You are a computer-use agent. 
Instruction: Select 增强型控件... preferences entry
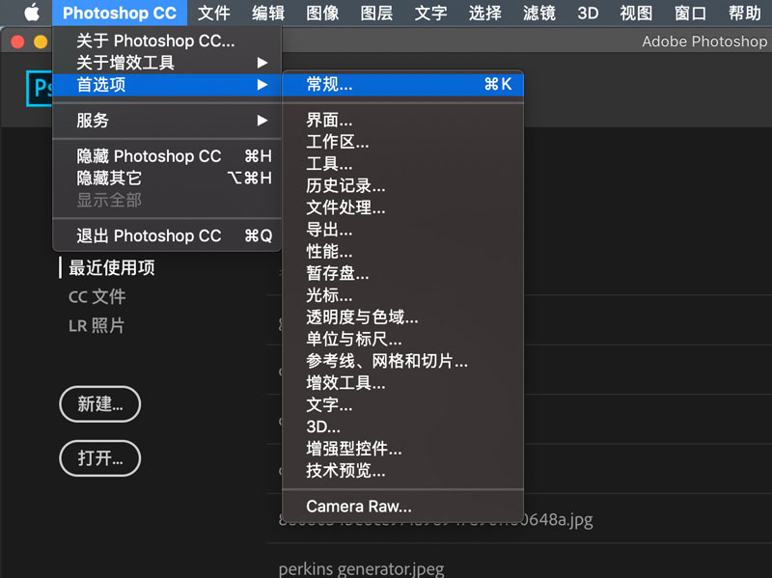coord(402,449)
